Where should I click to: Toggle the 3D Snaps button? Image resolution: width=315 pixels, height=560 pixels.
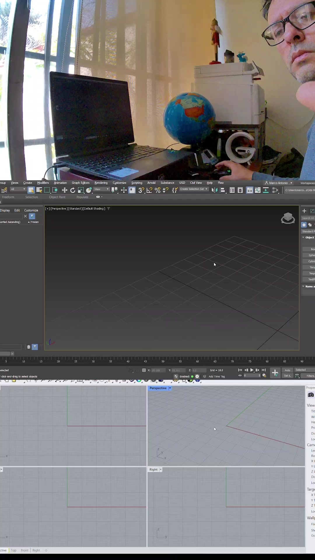pyautogui.click(x=141, y=190)
